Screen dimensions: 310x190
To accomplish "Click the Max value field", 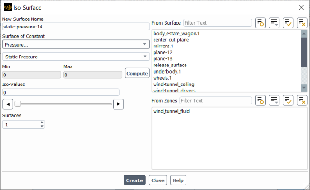I will coord(93,75).
